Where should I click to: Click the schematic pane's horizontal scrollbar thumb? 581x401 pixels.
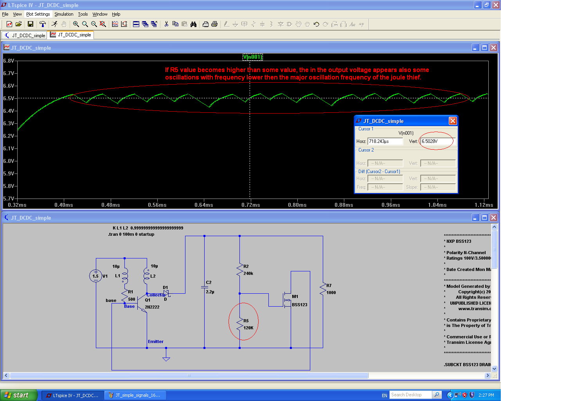click(189, 376)
